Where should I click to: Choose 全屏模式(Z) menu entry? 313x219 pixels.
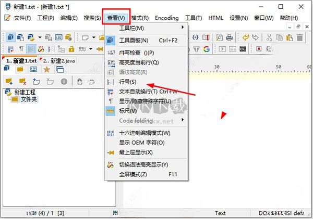146,174
